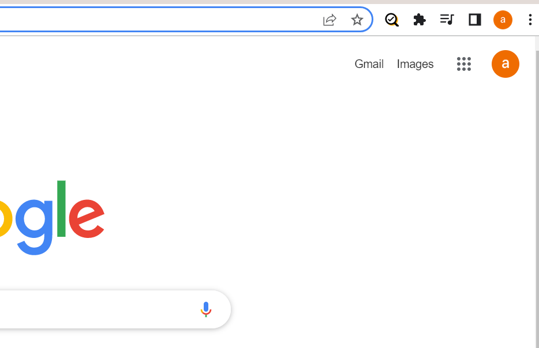Open the media controls playlist icon

pyautogui.click(x=447, y=20)
